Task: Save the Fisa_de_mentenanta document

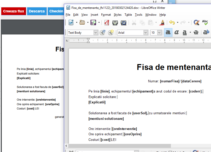Action: (94, 23)
